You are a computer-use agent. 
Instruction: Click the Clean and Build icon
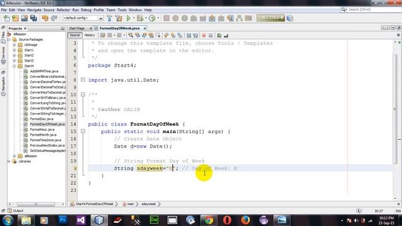point(119,18)
